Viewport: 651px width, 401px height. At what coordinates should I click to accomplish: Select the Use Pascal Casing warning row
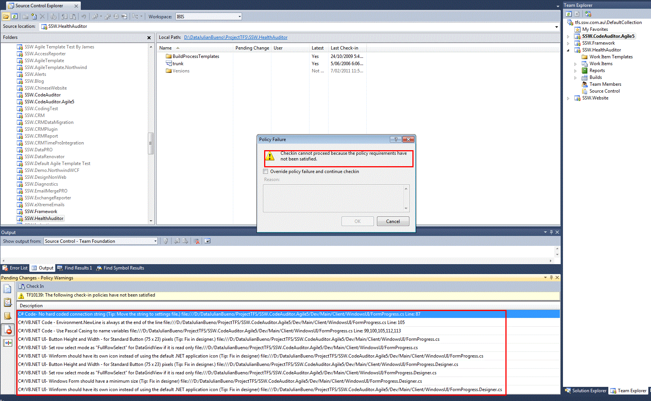289,331
